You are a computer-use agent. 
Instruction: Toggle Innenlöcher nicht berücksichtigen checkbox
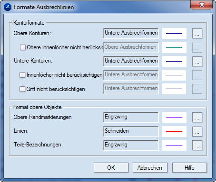(22, 75)
